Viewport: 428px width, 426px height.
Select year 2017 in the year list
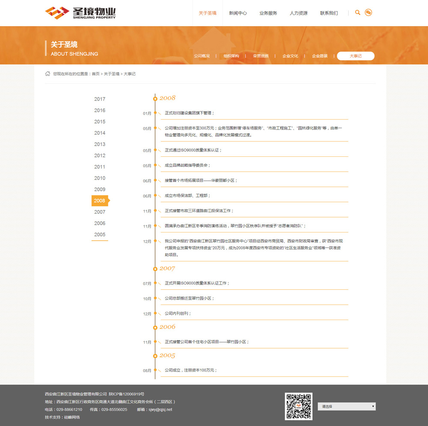click(x=100, y=99)
